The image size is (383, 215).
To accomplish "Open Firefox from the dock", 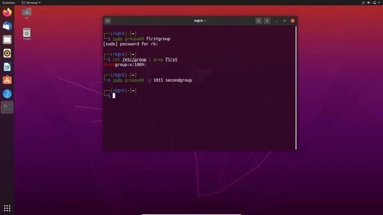I will point(7,12).
